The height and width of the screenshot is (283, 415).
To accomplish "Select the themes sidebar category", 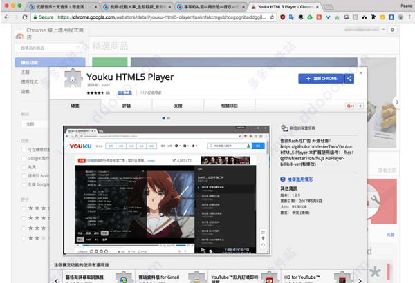I will pyautogui.click(x=25, y=72).
